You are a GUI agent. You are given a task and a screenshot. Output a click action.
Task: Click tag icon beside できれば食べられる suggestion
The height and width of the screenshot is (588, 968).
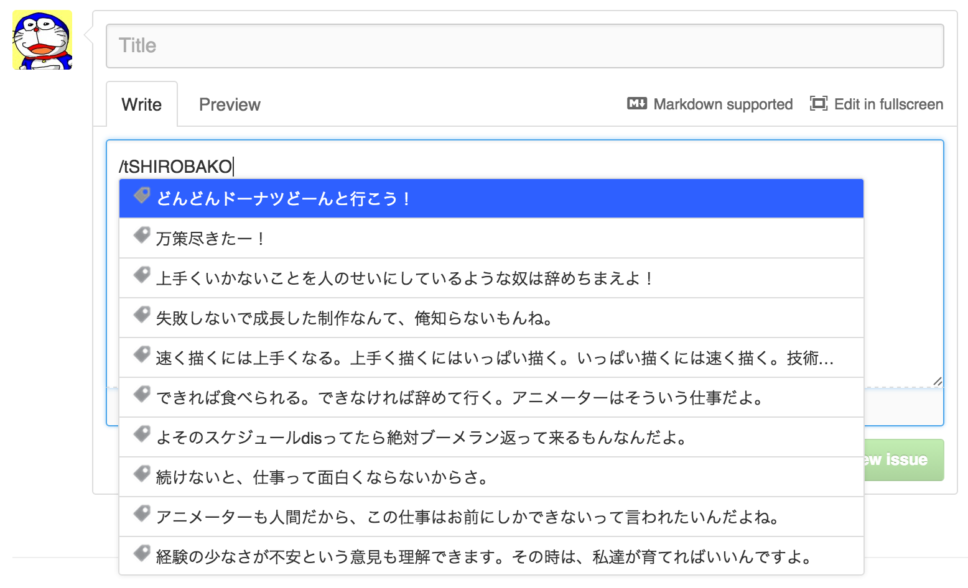142,394
